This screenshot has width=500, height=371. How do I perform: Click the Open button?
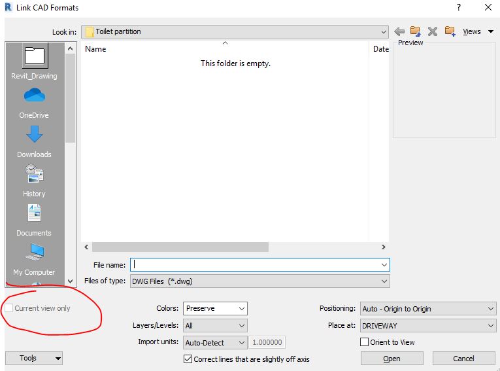click(x=392, y=359)
